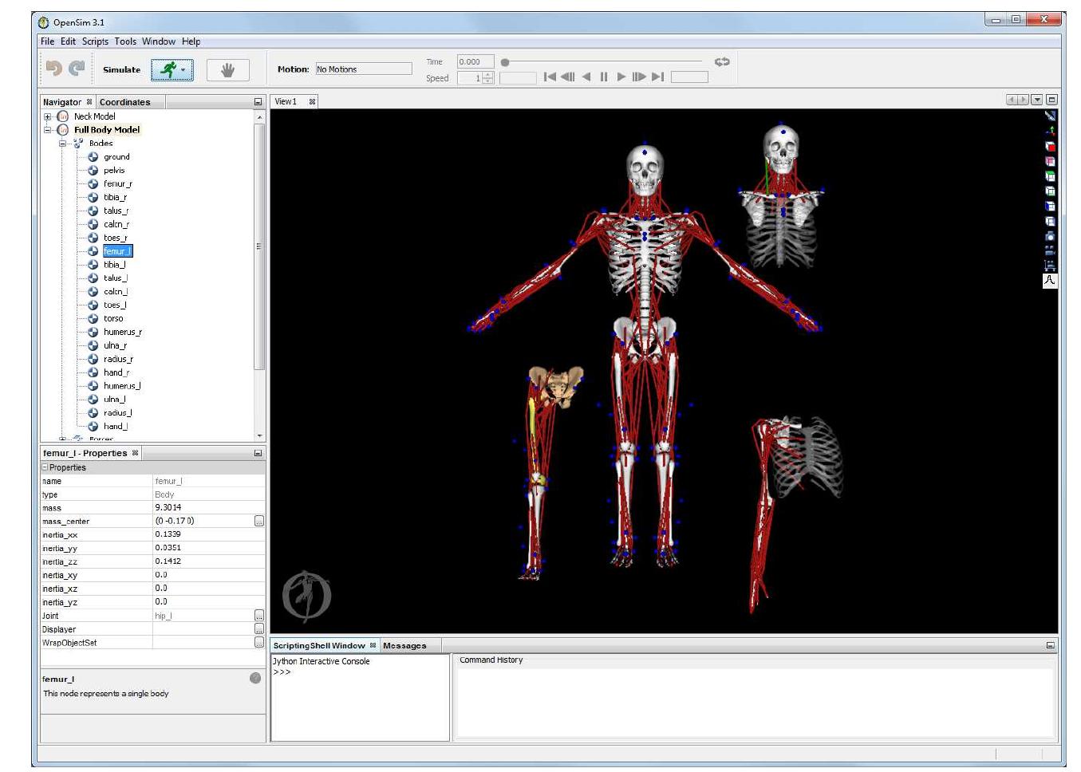Run a simulation using the green runner icon
1081x772 pixels.
click(x=170, y=69)
